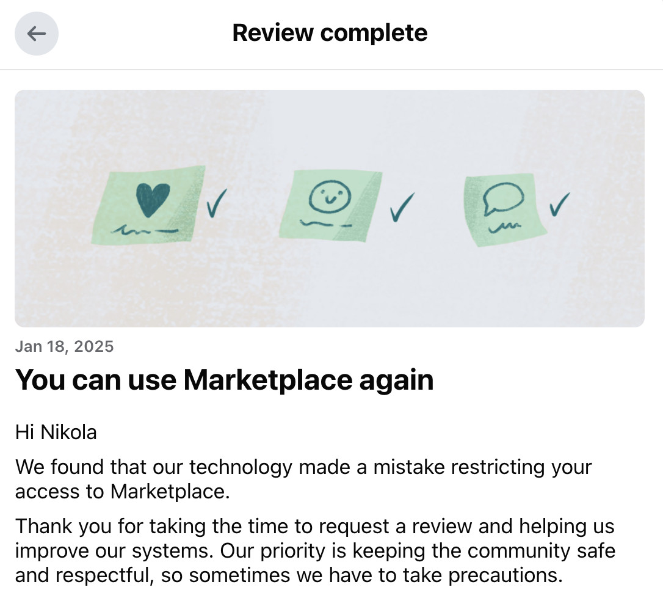The image size is (663, 601).
Task: Click the Thank you for taking the time line
Action: 315,526
